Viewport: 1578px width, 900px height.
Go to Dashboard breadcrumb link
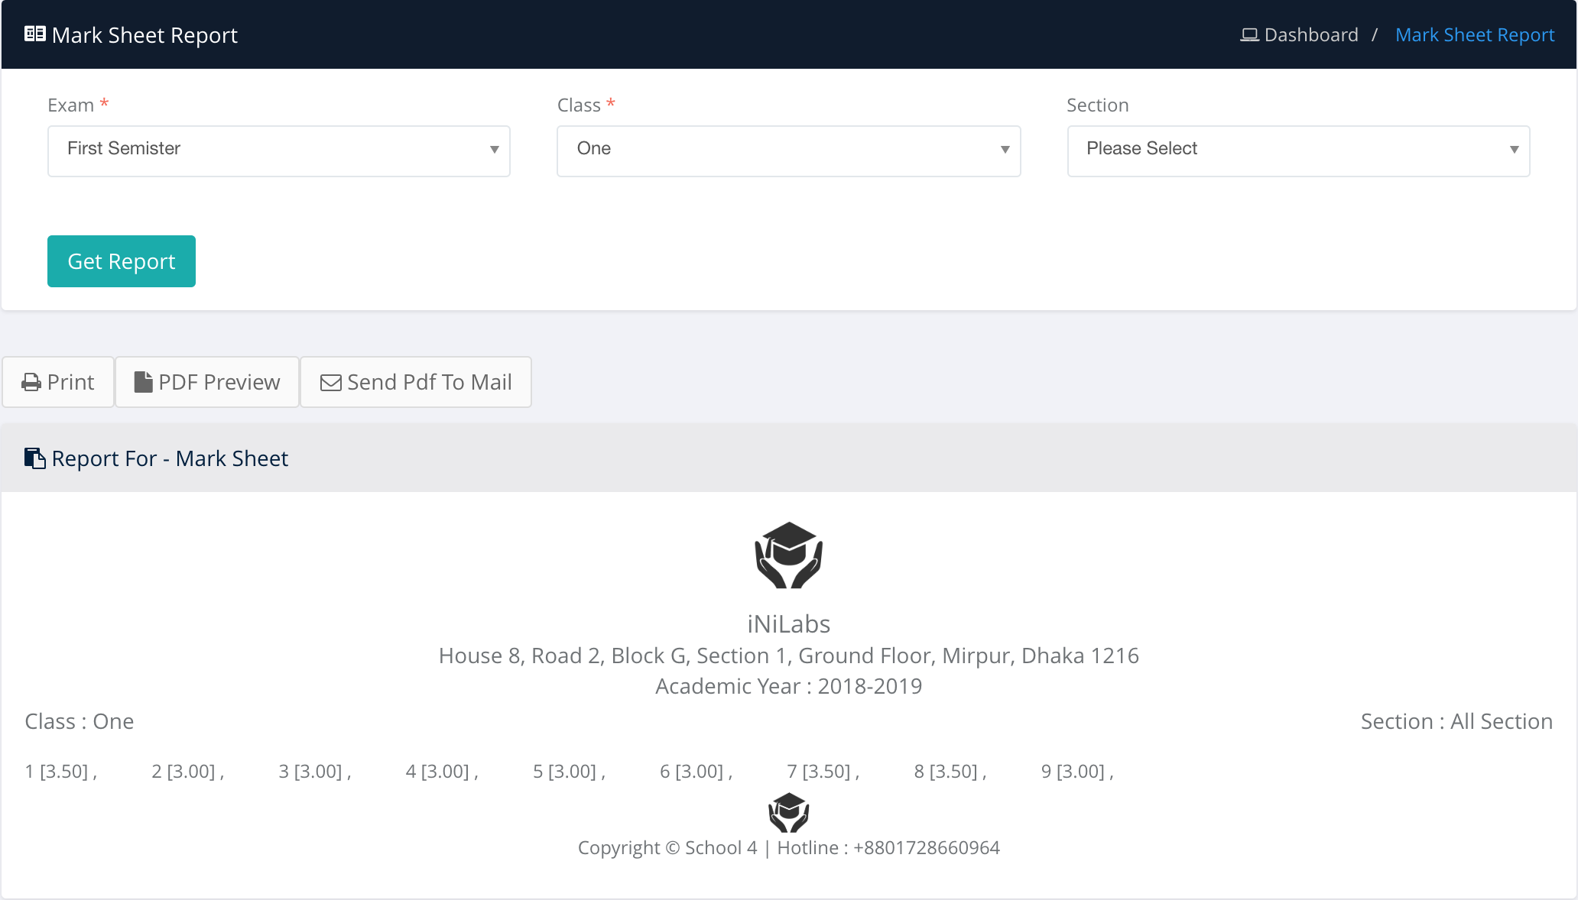[1310, 35]
